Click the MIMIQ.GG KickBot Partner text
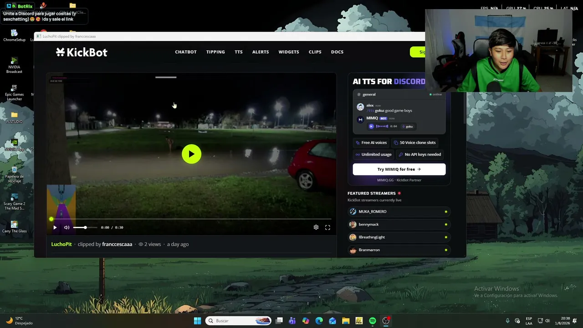583x328 pixels. click(x=399, y=180)
